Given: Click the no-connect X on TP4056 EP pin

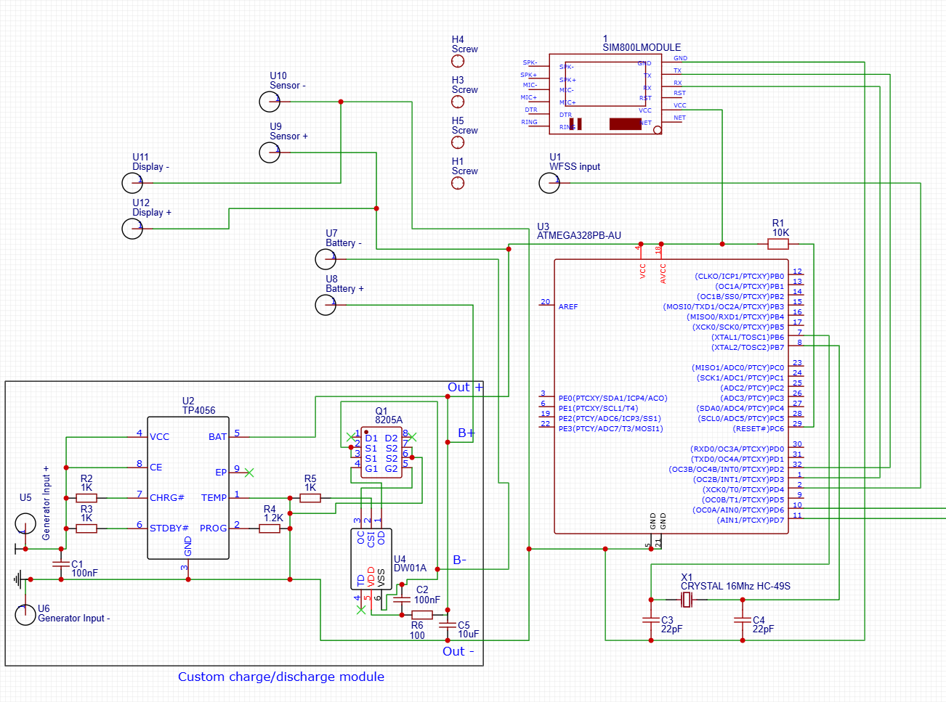Looking at the screenshot, I should [x=249, y=473].
